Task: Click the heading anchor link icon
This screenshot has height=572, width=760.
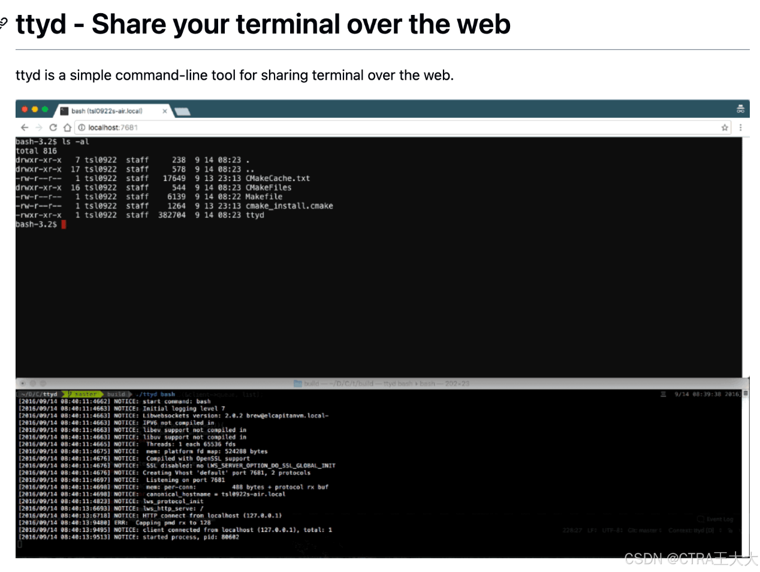Action: click(4, 24)
